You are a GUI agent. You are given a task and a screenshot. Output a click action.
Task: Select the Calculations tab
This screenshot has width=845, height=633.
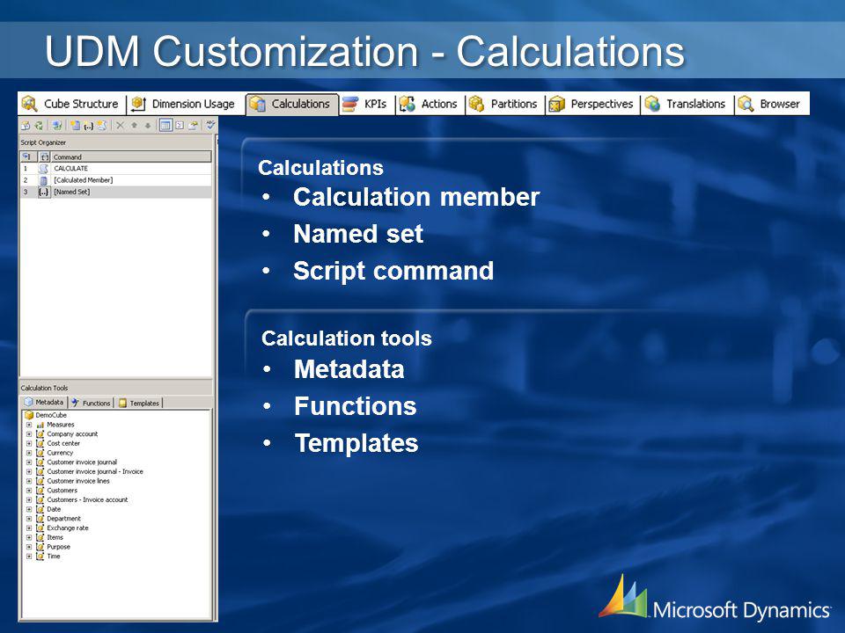coord(291,104)
